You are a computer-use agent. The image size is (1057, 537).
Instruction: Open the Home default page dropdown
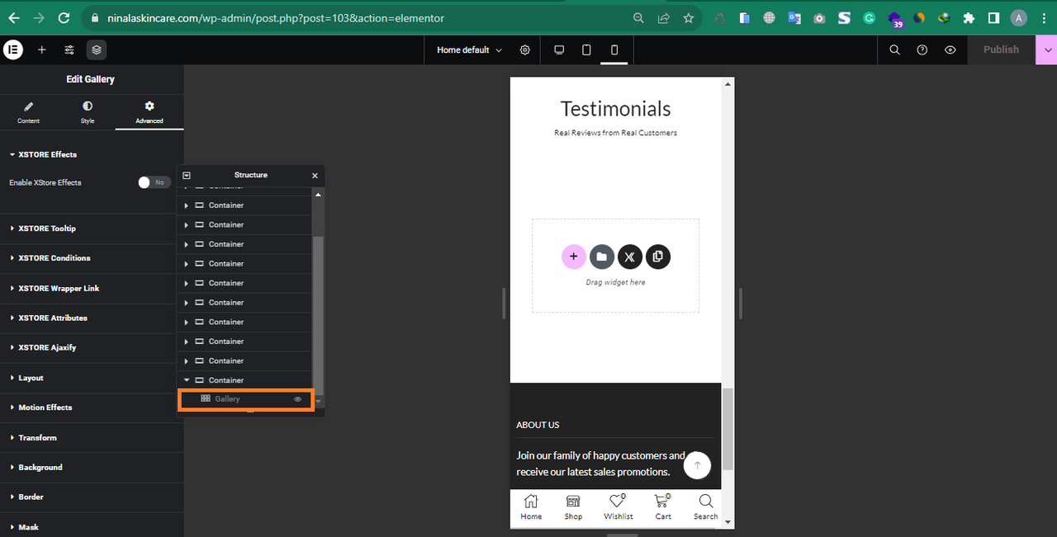point(469,49)
